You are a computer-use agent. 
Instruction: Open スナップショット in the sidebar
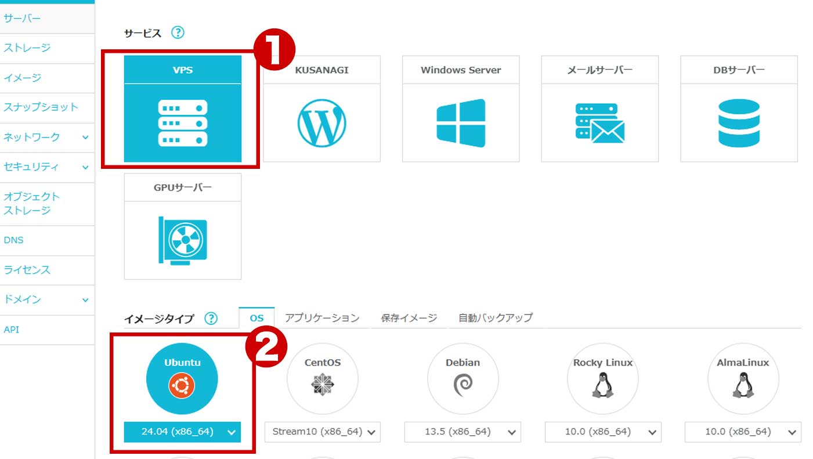[47, 107]
